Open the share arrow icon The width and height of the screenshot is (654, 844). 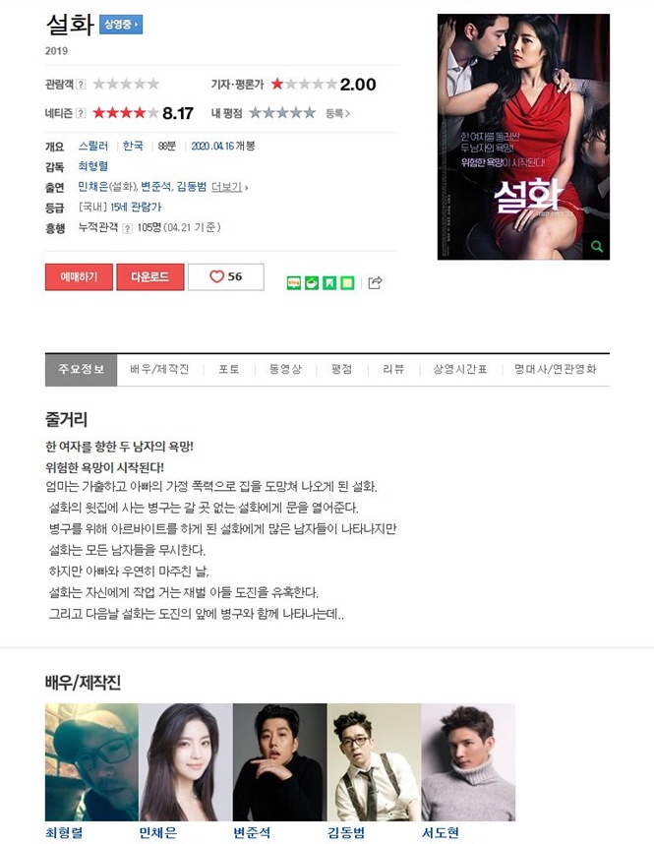[375, 282]
